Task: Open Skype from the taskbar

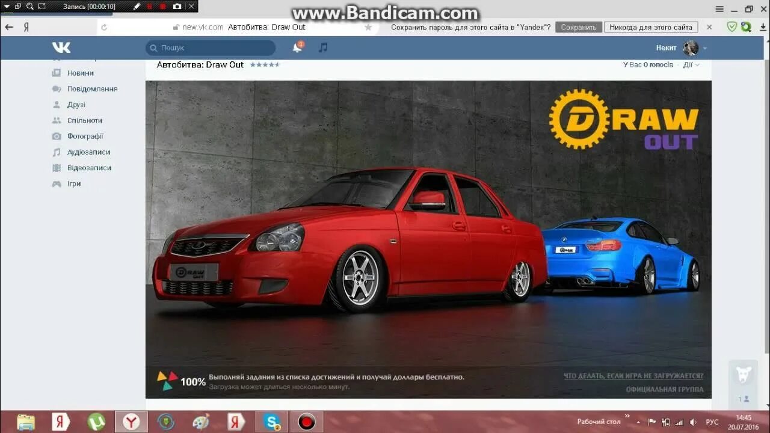Action: pyautogui.click(x=271, y=422)
